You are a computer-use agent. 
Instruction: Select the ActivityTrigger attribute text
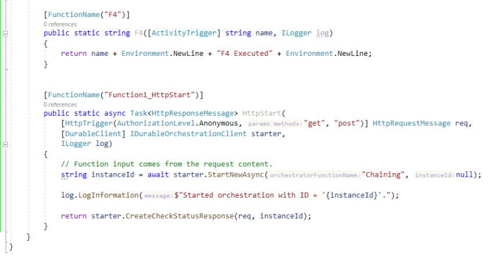tap(184, 33)
